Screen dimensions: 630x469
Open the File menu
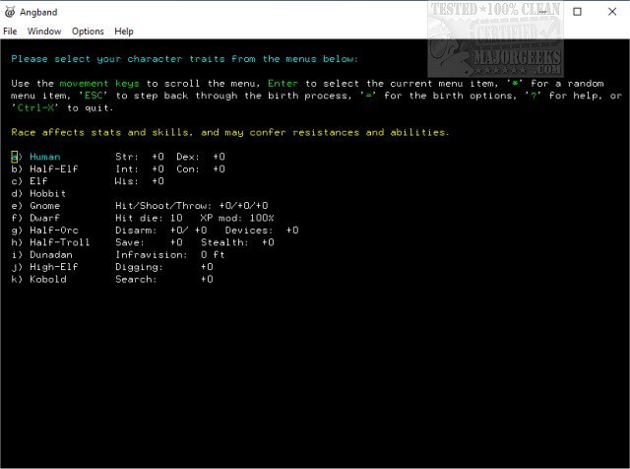[x=10, y=32]
